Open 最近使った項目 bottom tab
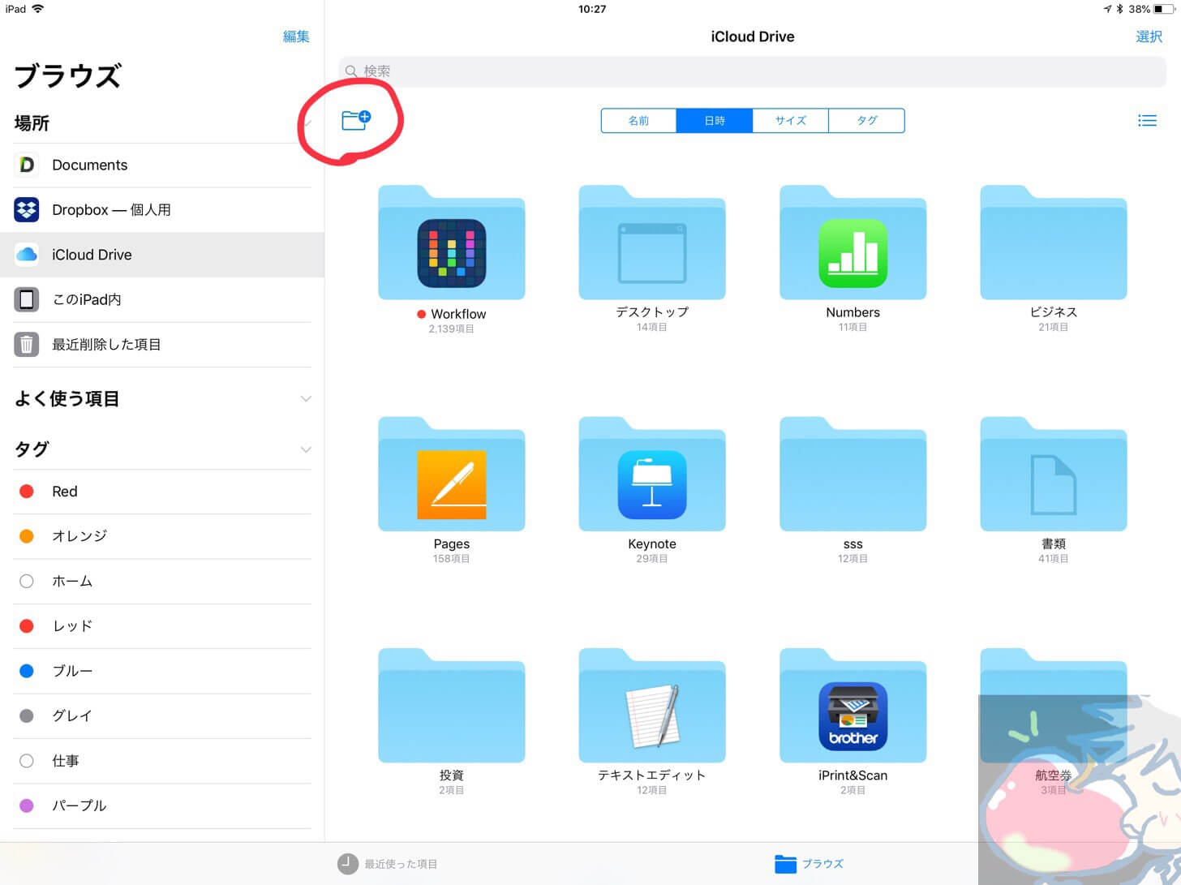This screenshot has width=1181, height=885. (x=388, y=864)
